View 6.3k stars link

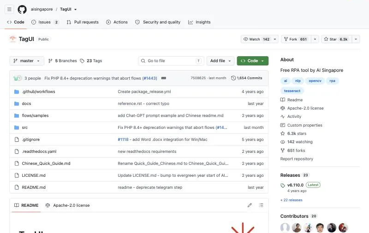point(293,134)
